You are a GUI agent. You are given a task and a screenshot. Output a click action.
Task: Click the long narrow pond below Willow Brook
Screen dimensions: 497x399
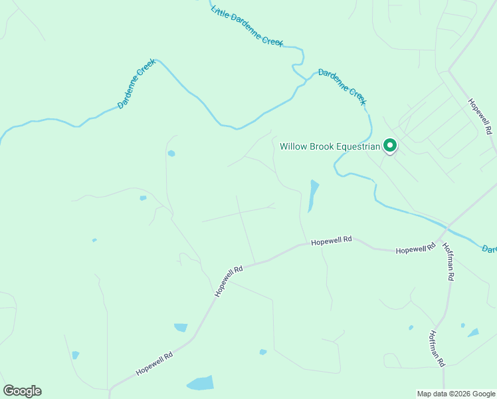(313, 196)
